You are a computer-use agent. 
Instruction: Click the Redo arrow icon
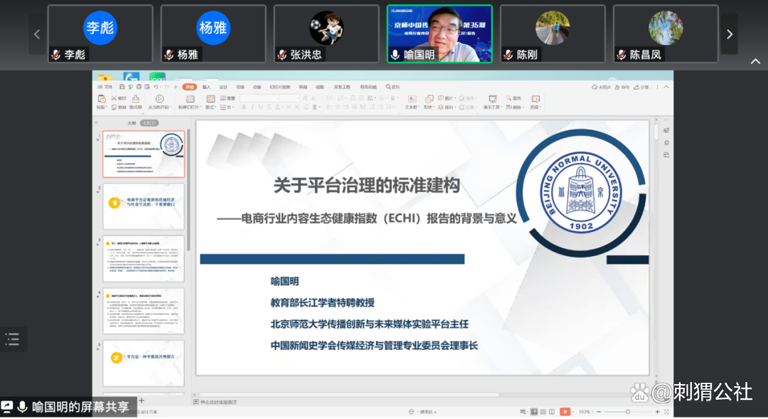click(x=166, y=87)
